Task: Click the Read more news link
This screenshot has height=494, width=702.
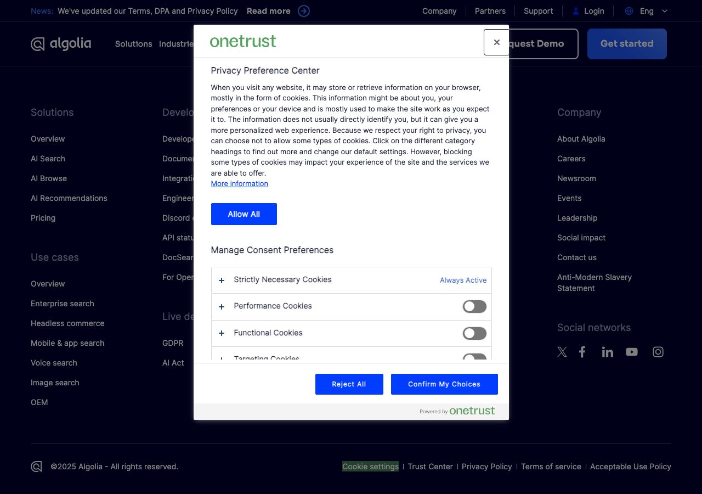Action: tap(269, 11)
